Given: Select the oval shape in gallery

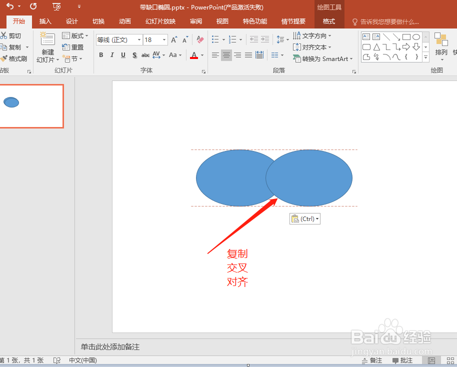Looking at the screenshot, I should [x=416, y=36].
